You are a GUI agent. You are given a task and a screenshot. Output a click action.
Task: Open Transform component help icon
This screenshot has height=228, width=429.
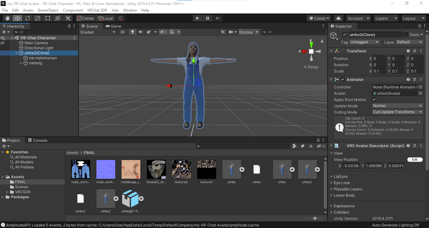(x=408, y=51)
